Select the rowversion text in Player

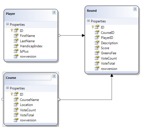click(x=28, y=56)
